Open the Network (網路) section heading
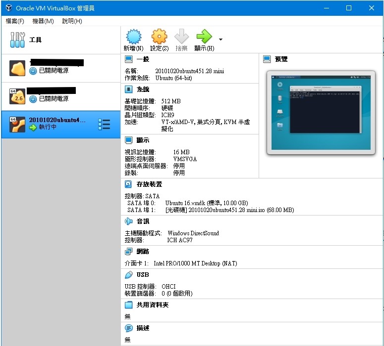This screenshot has height=346, width=384. 143,252
